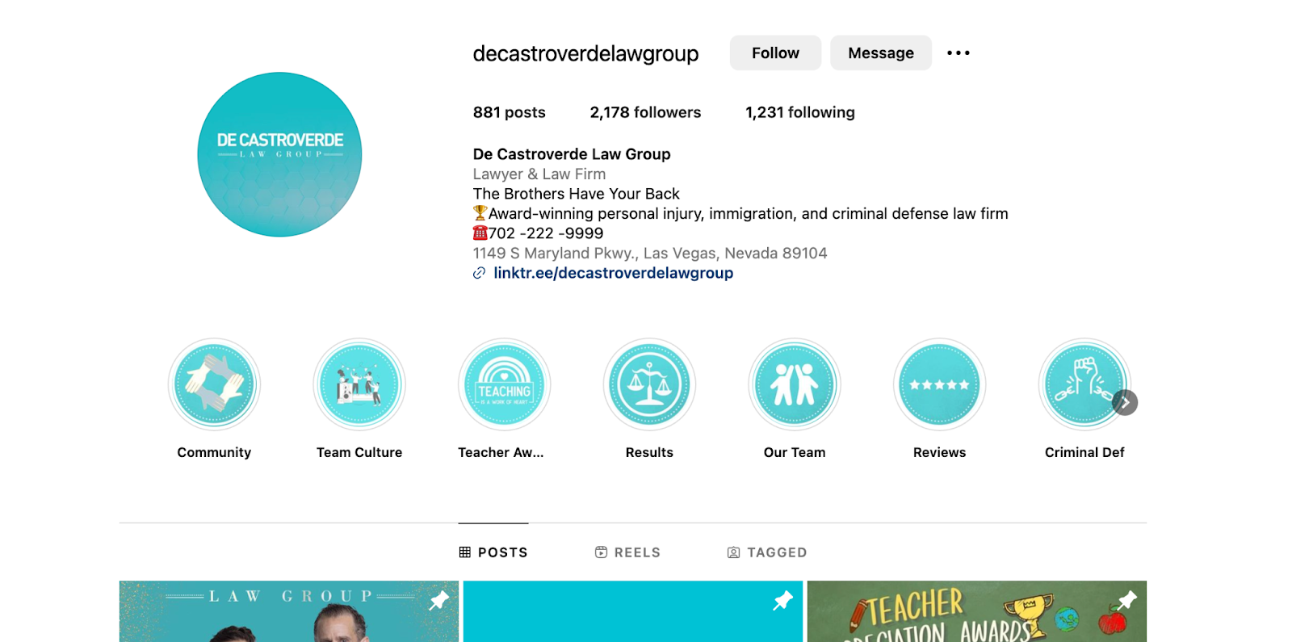
Task: Open the Team Culture highlight
Action: (x=359, y=384)
